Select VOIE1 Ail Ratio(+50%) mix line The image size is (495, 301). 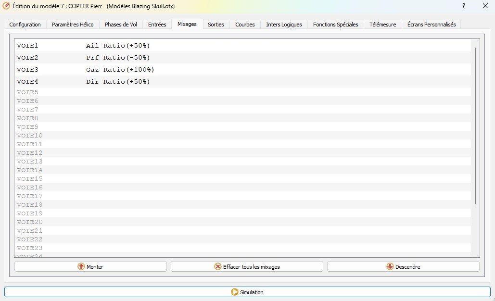[x=118, y=46]
